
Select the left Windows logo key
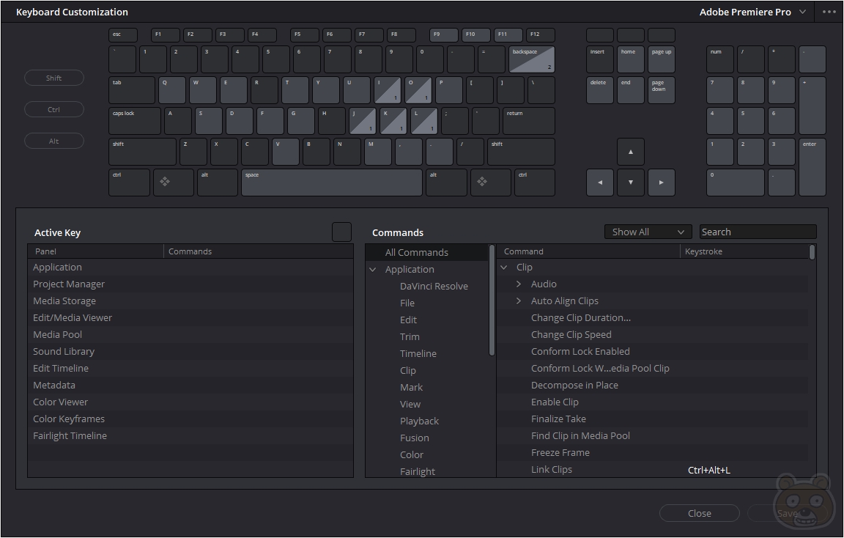pos(174,183)
